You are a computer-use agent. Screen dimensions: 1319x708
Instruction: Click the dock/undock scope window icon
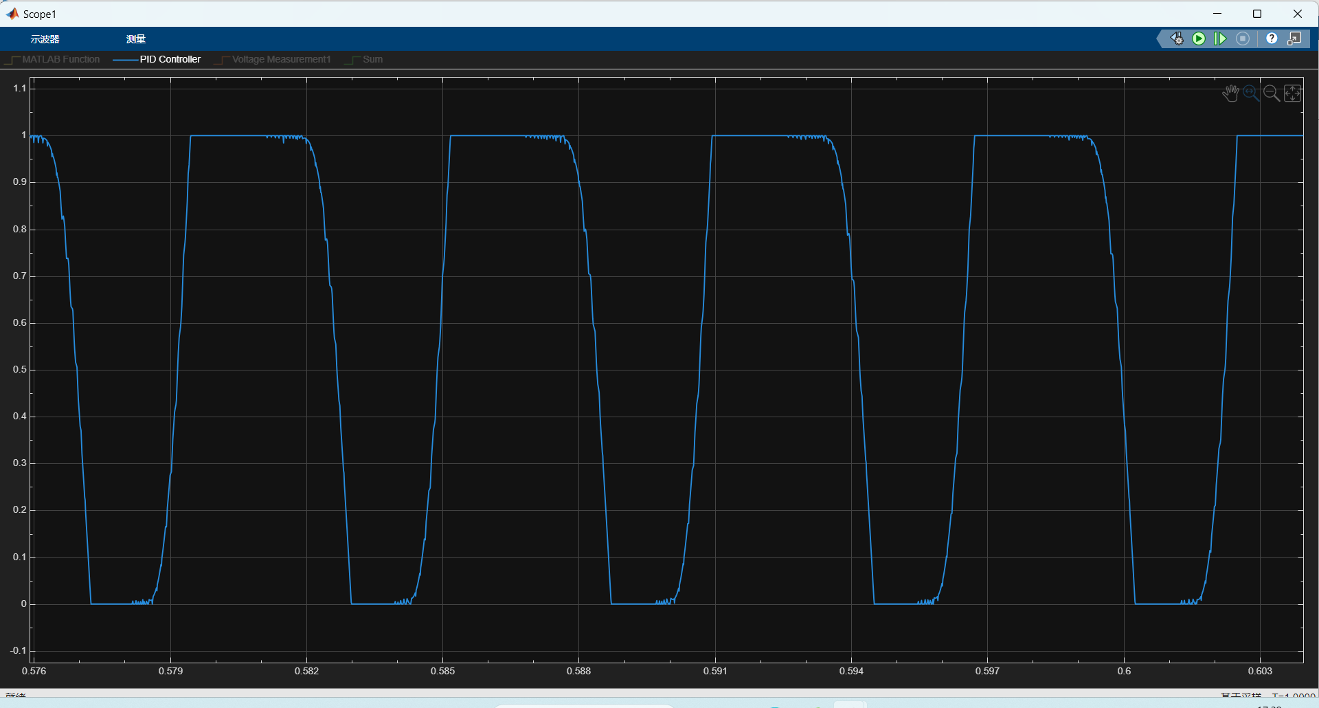tap(1294, 38)
